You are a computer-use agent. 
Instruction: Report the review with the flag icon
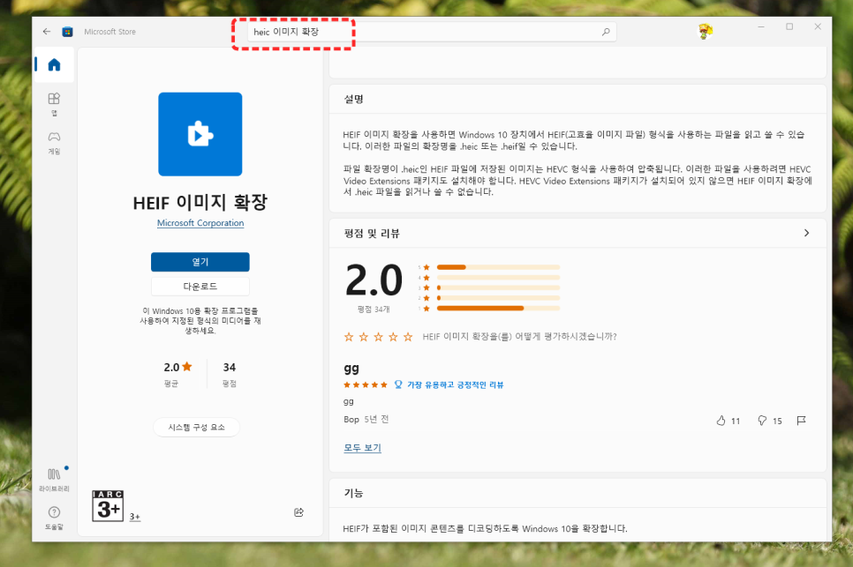click(801, 421)
